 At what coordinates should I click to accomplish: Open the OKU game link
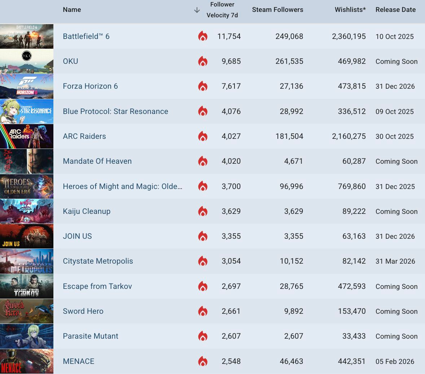click(70, 61)
